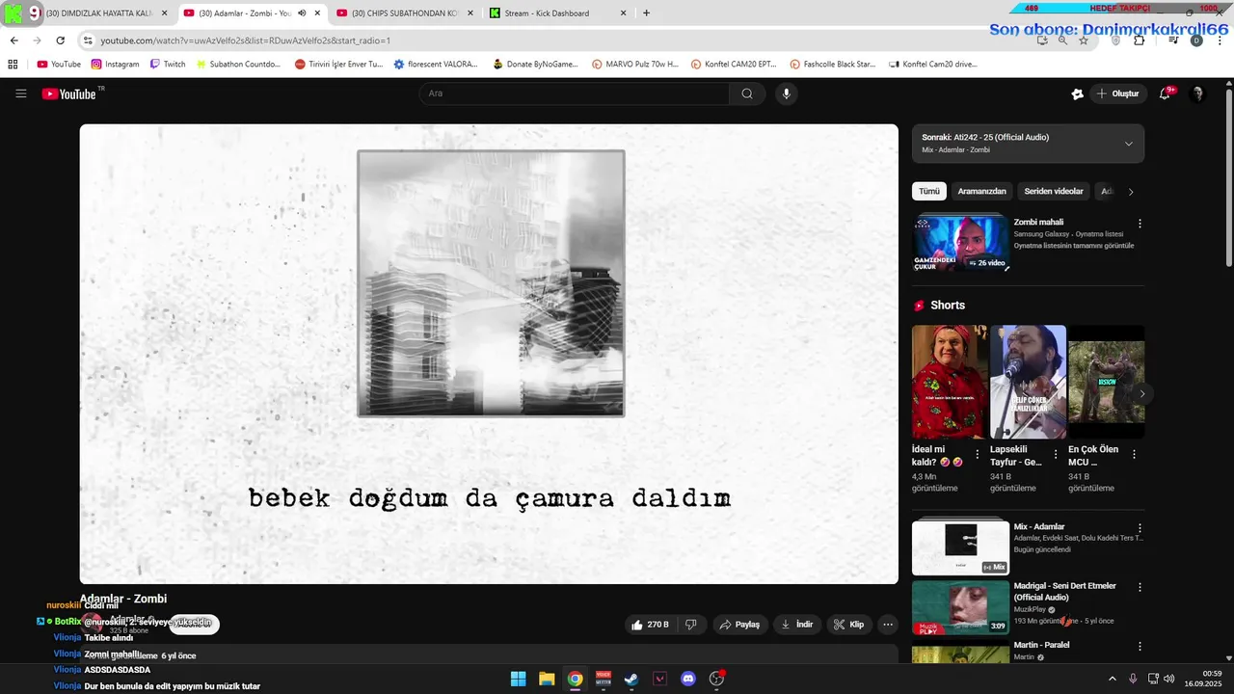This screenshot has height=694, width=1234.
Task: Click the Oluştur create button
Action: (1118, 93)
